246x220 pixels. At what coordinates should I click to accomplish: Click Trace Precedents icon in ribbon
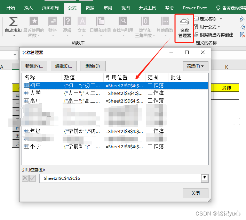click(243, 19)
